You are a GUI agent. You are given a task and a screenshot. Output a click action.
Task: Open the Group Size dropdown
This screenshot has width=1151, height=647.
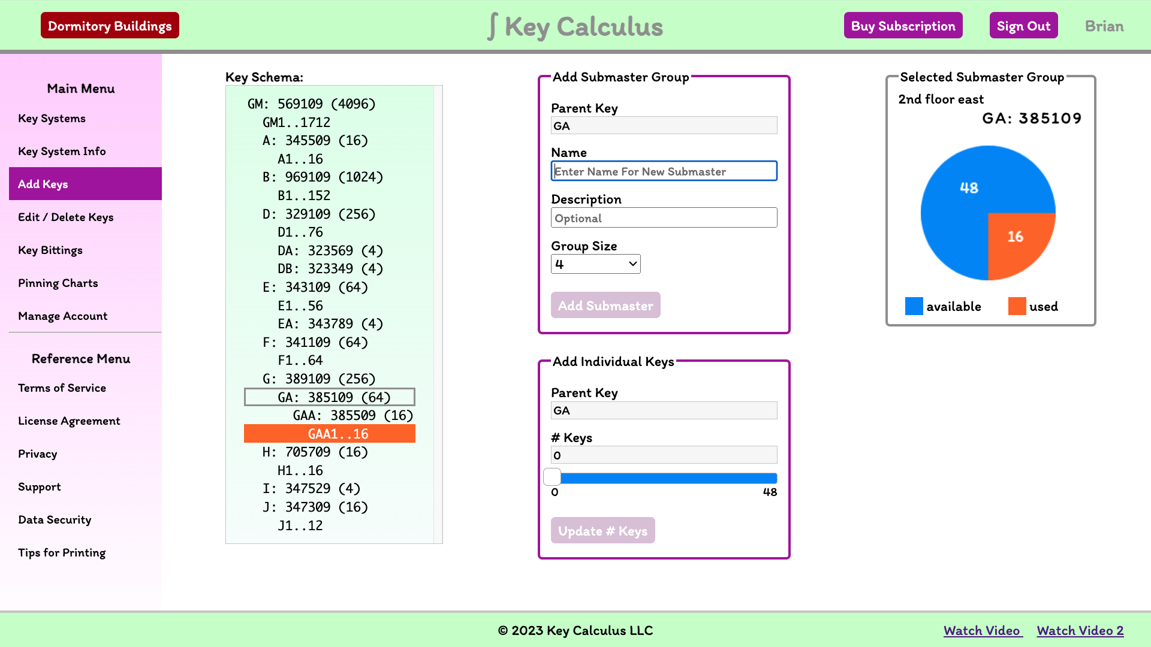tap(595, 264)
